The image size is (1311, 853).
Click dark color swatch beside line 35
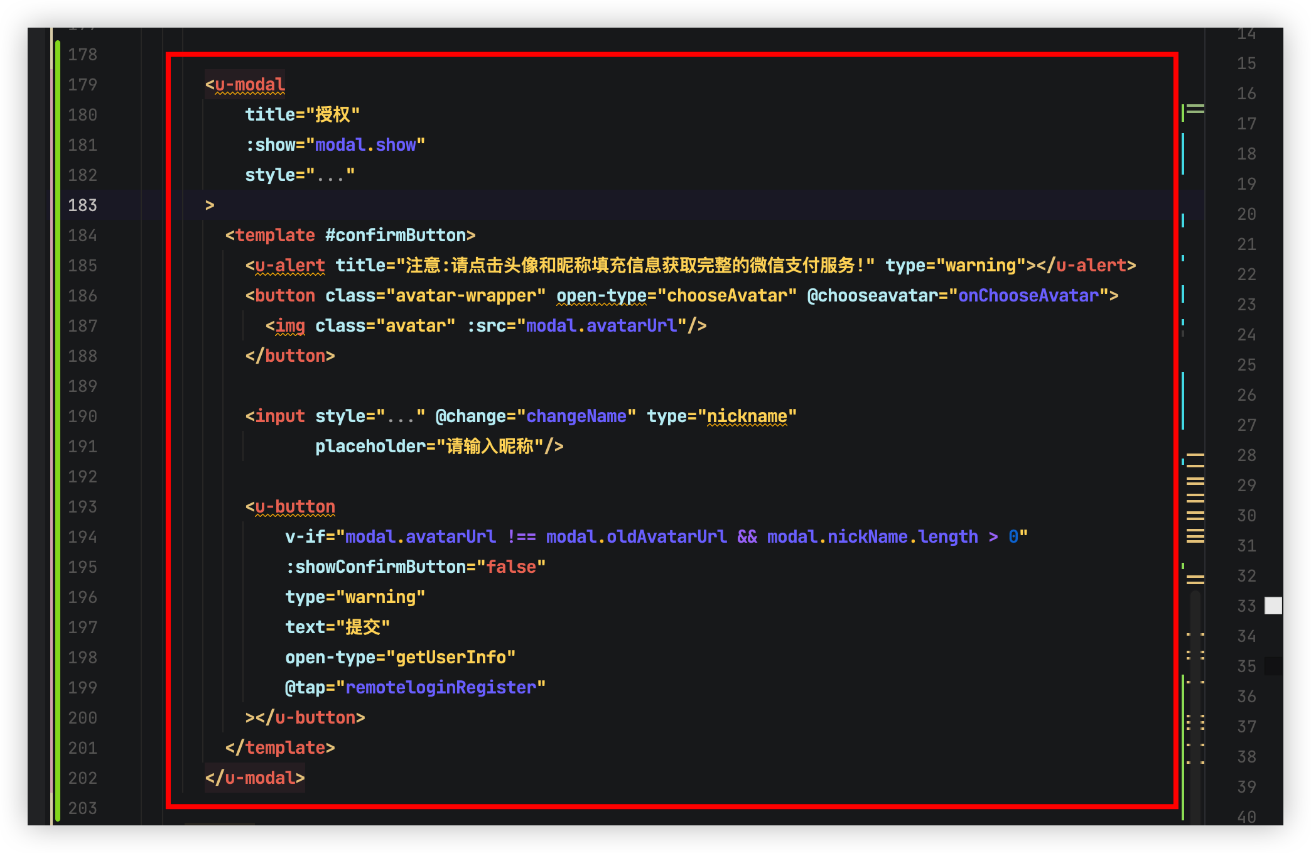pyautogui.click(x=1273, y=666)
